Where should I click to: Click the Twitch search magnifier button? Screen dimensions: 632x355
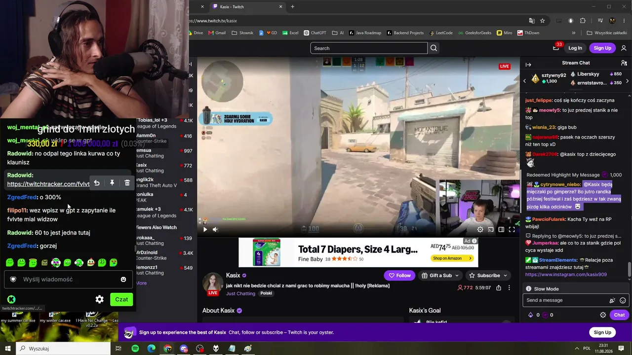coord(434,48)
